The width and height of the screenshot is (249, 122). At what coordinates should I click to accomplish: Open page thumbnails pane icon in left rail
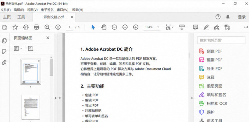[4, 41]
